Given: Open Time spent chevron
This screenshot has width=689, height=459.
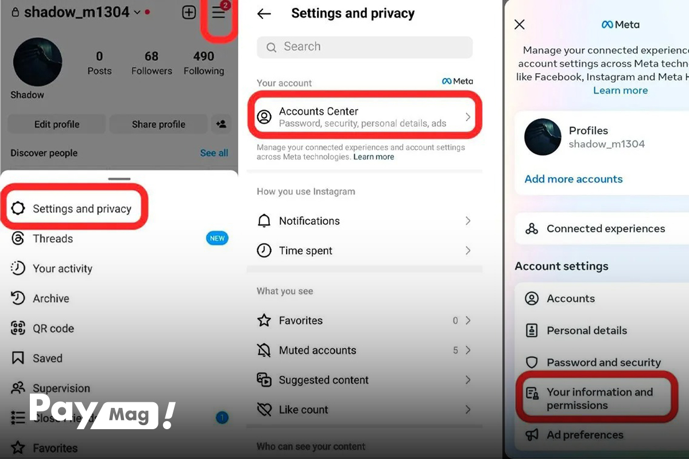Looking at the screenshot, I should (468, 251).
